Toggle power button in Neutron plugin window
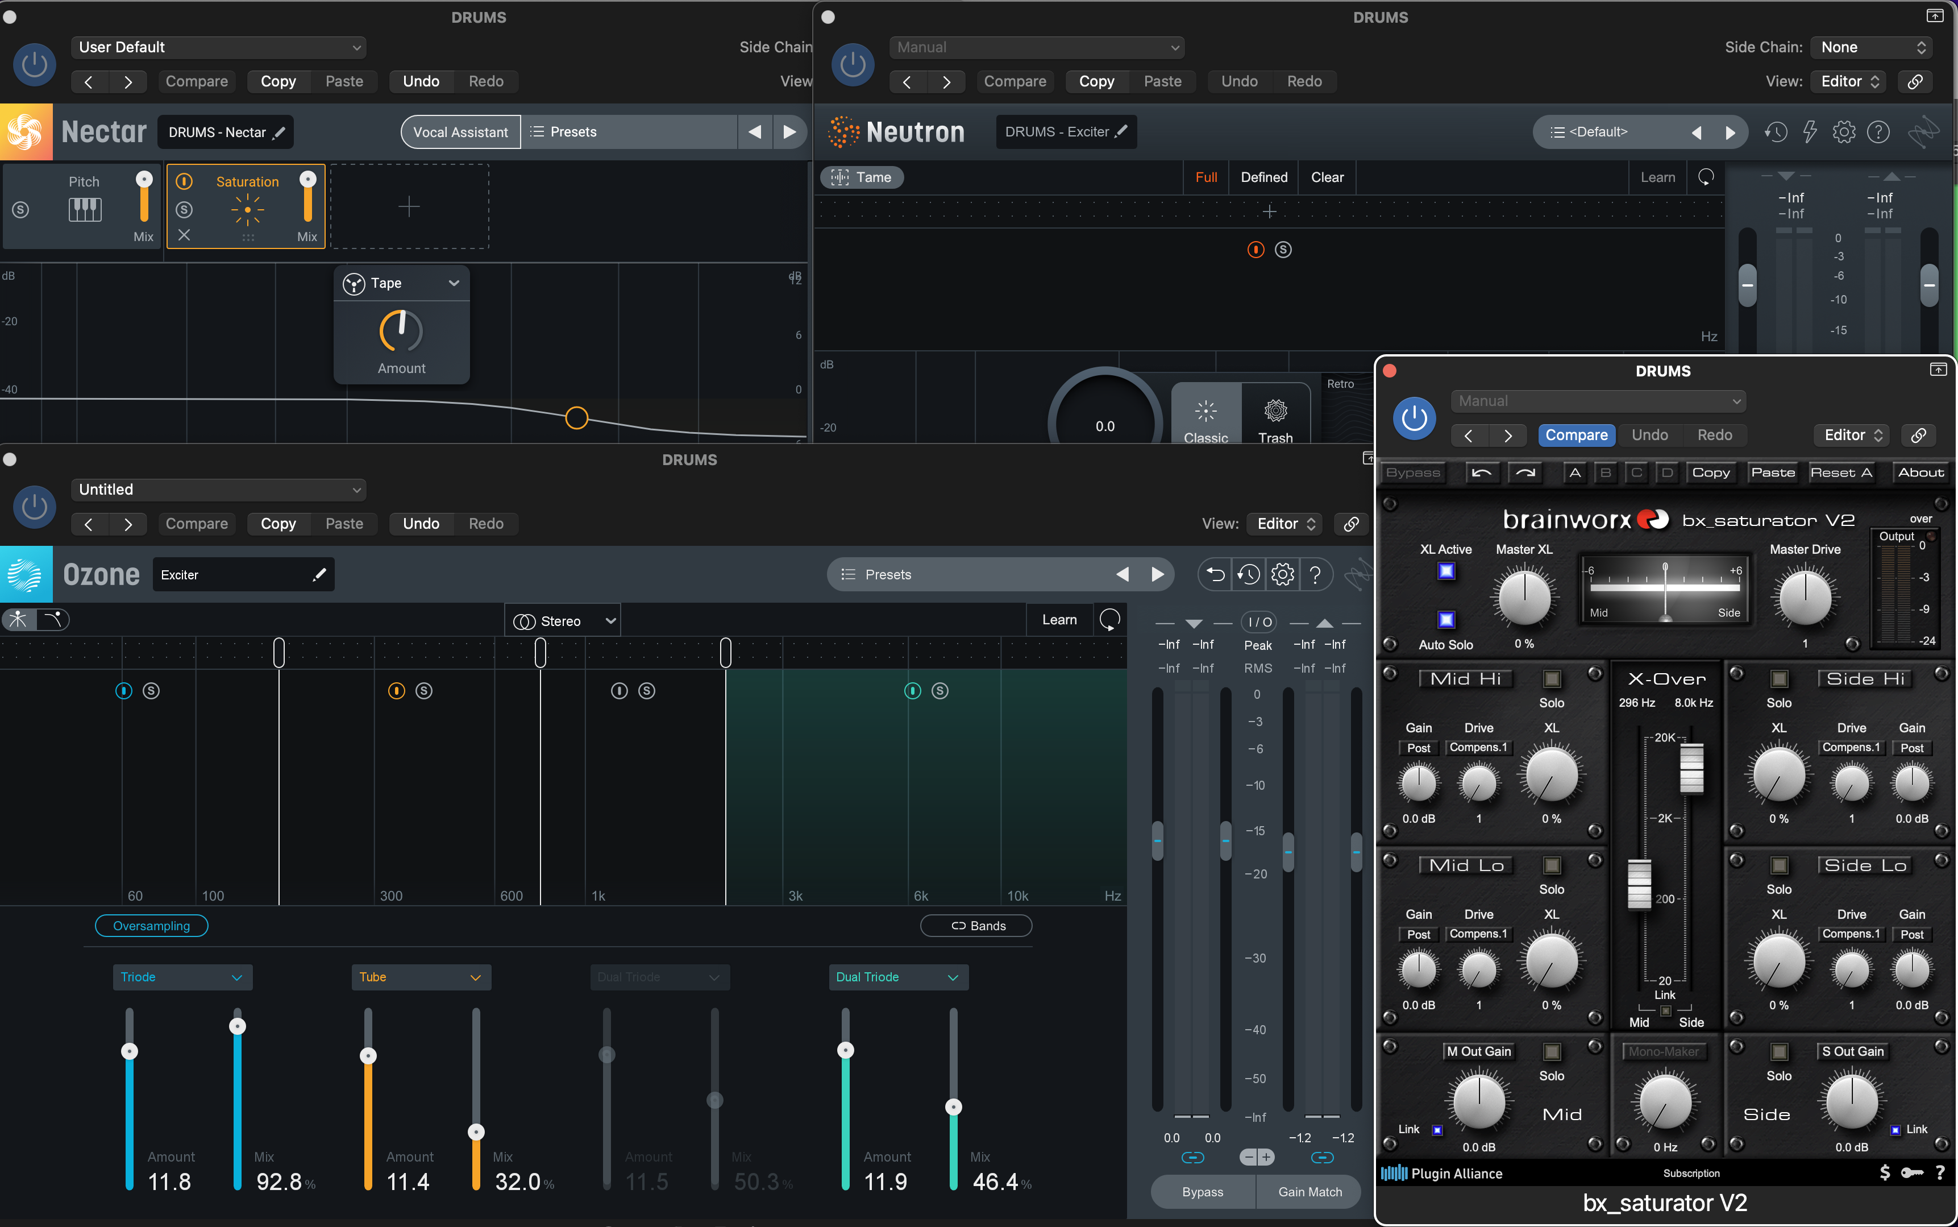1958x1227 pixels. tap(853, 64)
